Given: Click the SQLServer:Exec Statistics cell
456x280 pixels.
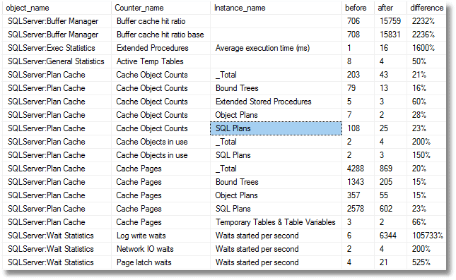Looking at the screenshot, I should coord(57,48).
